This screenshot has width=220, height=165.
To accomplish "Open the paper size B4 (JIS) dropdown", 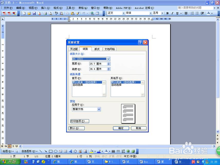I will (108, 59).
